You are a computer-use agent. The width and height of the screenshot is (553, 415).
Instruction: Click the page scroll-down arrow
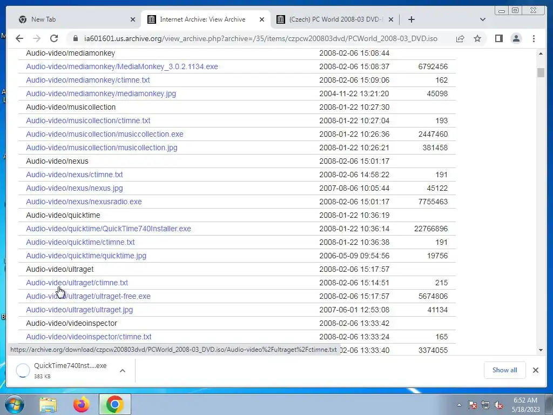(541, 350)
